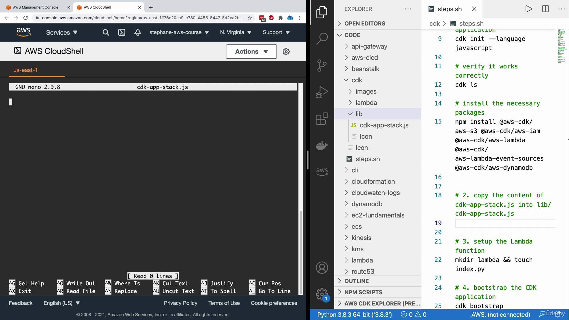Screen dimensions: 569x320
Task: Open the AWS console search
Action: [106, 33]
